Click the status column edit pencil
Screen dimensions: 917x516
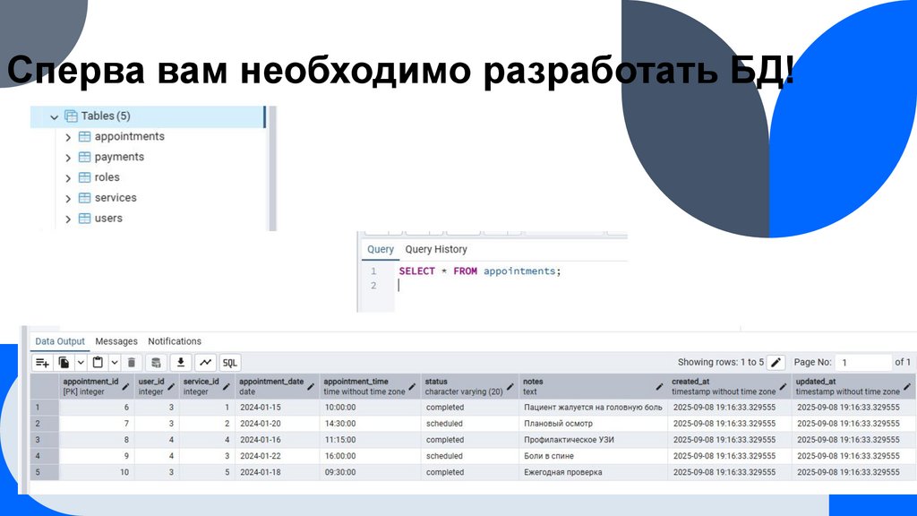coord(510,387)
